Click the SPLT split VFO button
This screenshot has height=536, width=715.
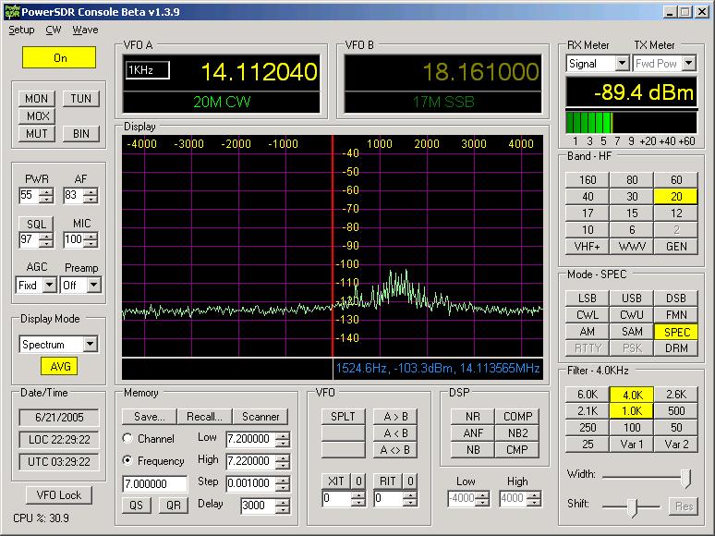point(343,417)
